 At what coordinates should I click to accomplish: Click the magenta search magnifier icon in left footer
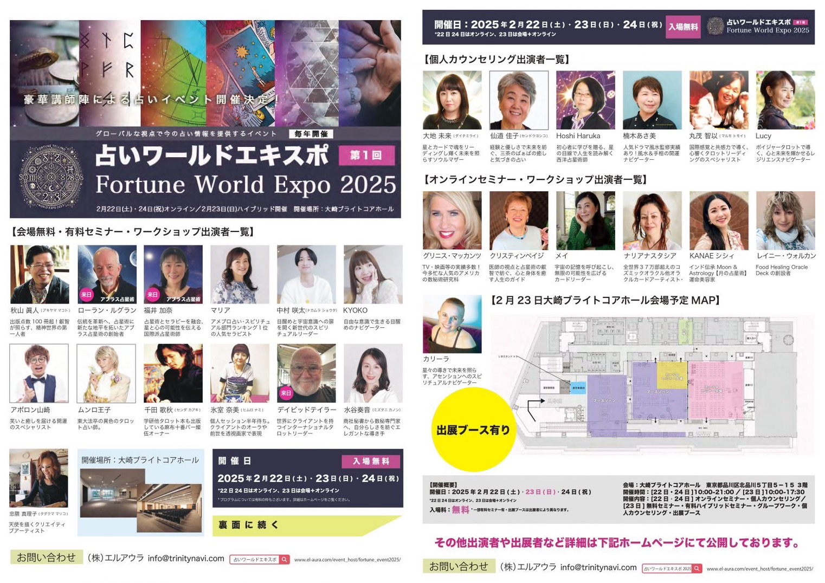[x=284, y=560]
